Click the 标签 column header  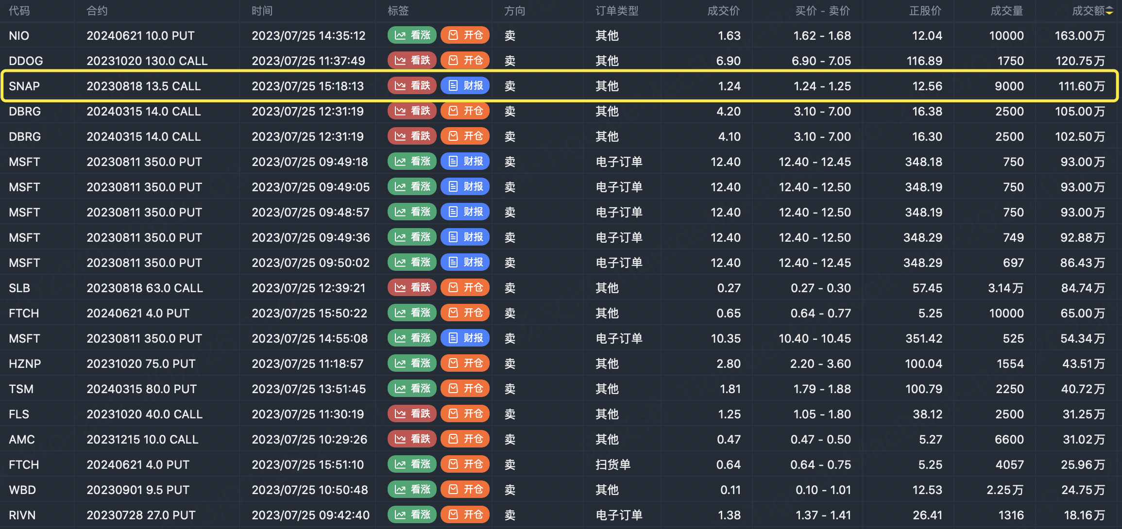pos(398,11)
